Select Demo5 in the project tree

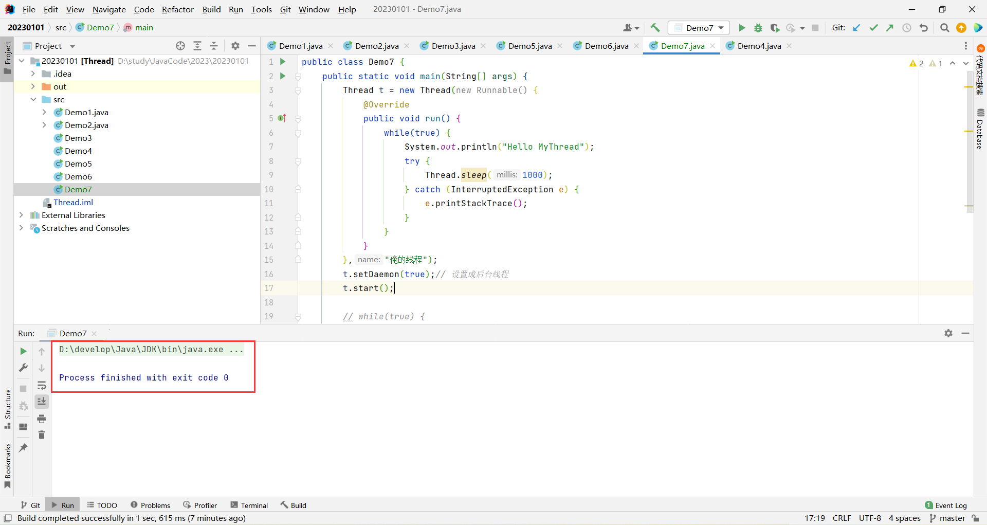[78, 164]
